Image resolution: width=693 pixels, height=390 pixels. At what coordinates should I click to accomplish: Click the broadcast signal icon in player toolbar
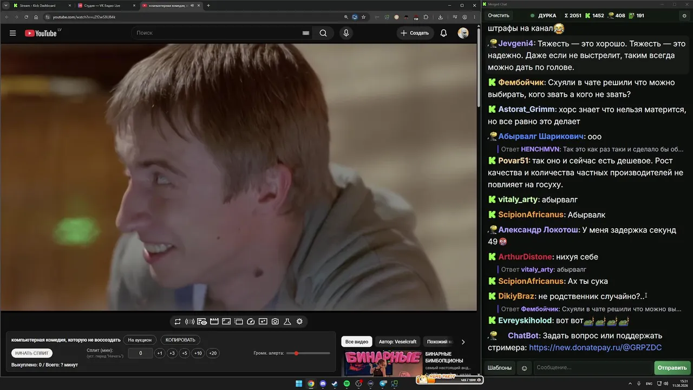click(189, 322)
